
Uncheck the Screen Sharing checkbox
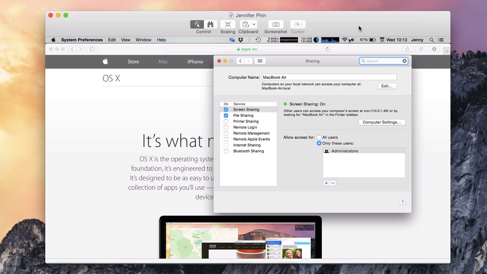(x=226, y=110)
